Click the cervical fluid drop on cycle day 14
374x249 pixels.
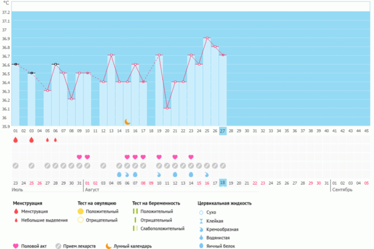[x=119, y=174]
